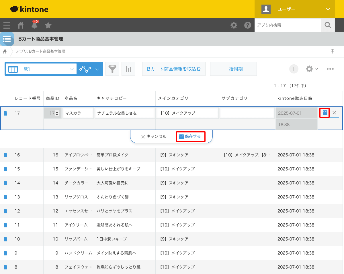Image resolution: width=344 pixels, height=274 pixels.
Task: Open the chart dropdown arrow beside 一覧1
Action: 97,69
